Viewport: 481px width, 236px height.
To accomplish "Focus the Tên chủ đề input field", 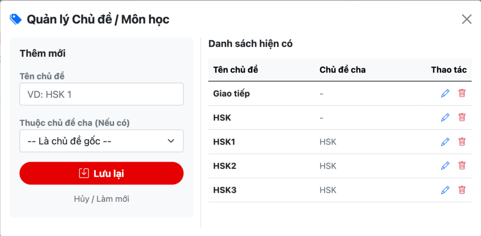I will [x=101, y=94].
